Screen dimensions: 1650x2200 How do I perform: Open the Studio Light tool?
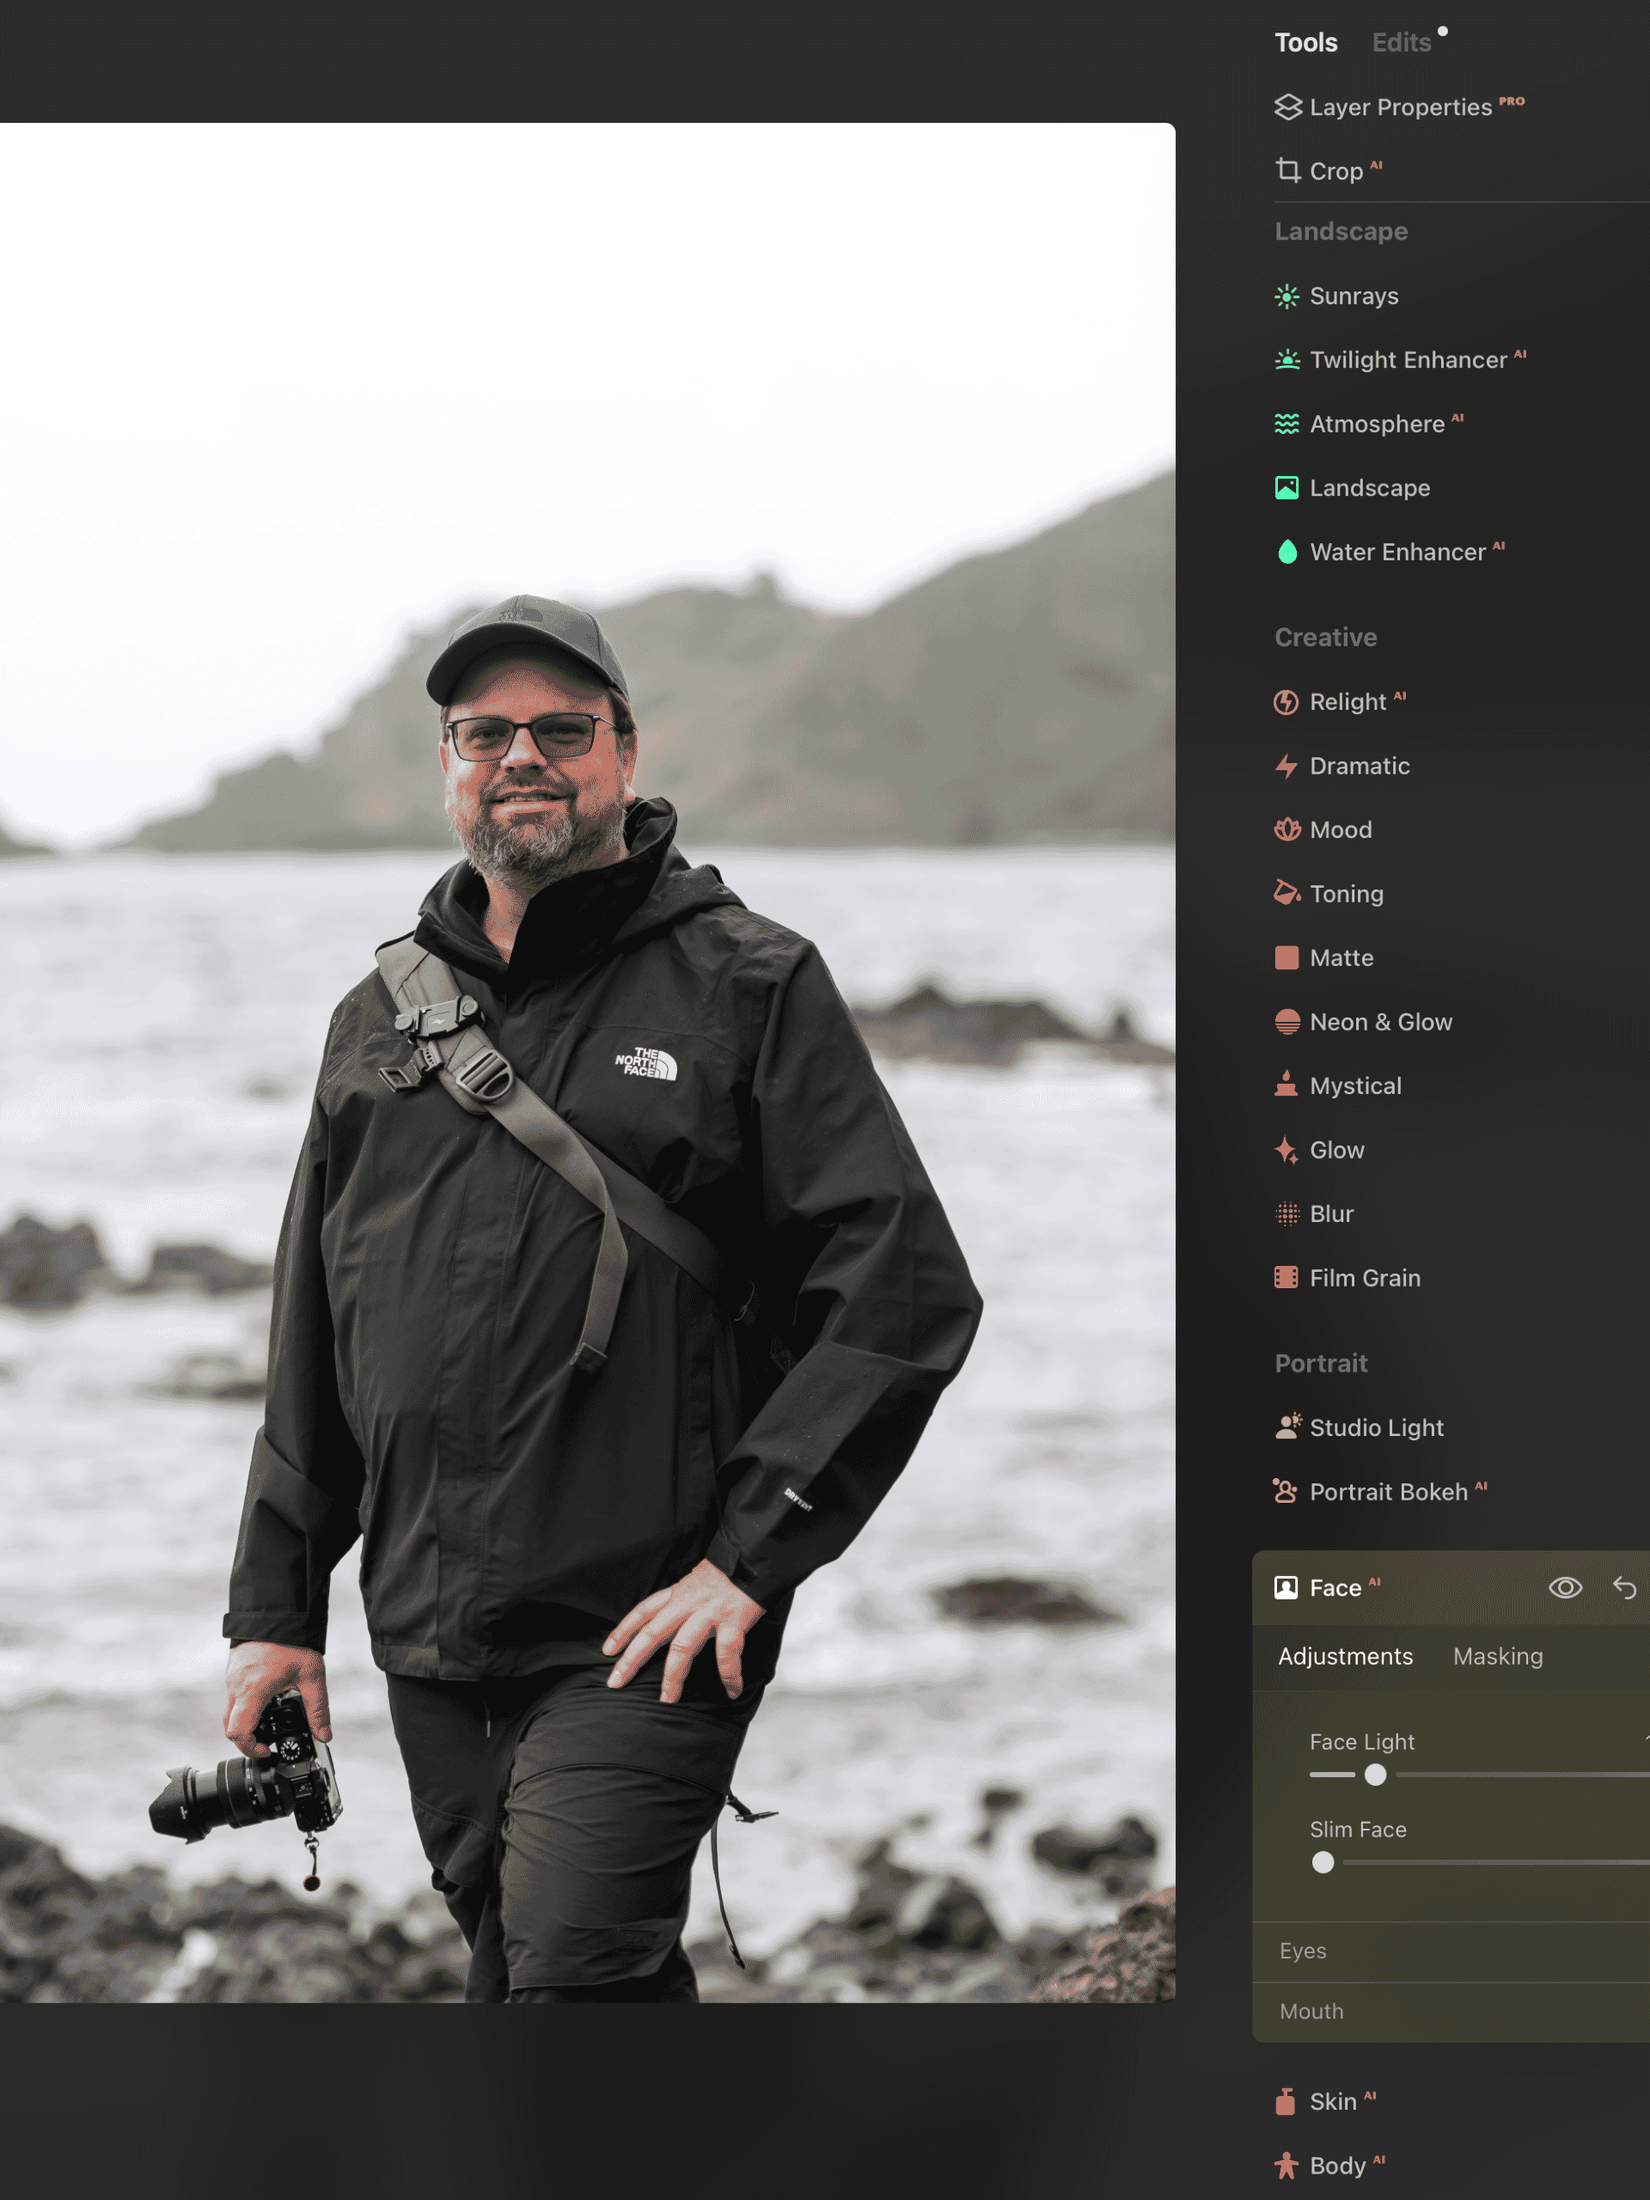pyautogui.click(x=1377, y=1427)
